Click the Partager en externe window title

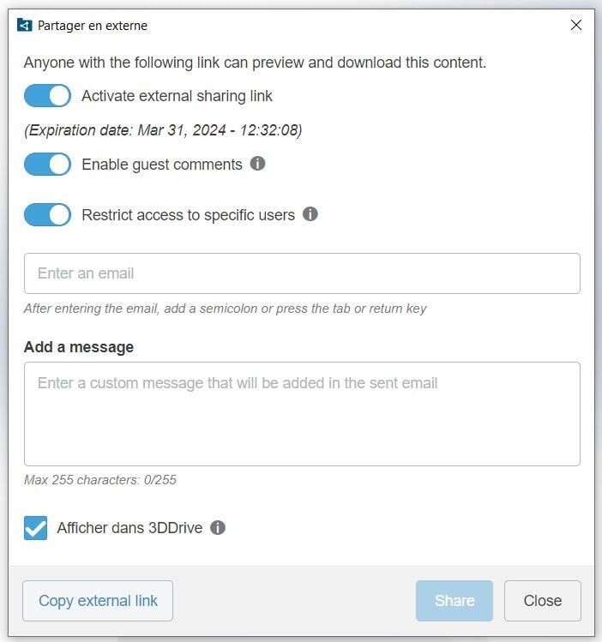pos(93,26)
